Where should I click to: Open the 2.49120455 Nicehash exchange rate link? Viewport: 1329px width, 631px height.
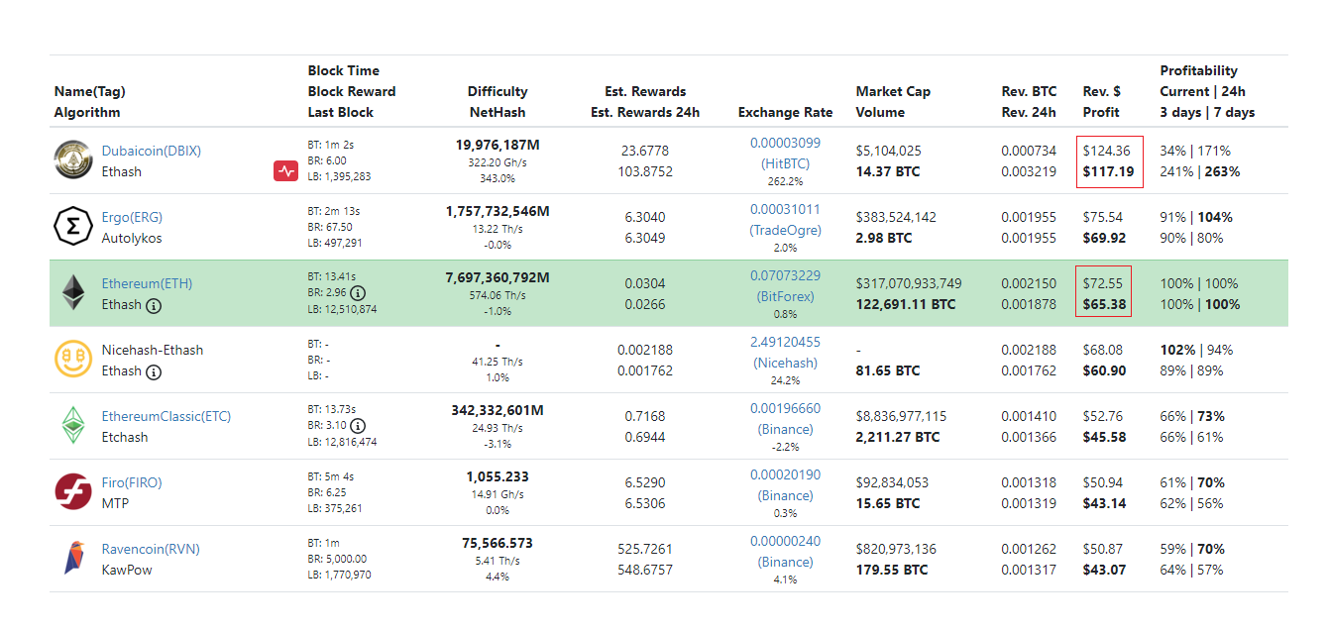click(785, 352)
